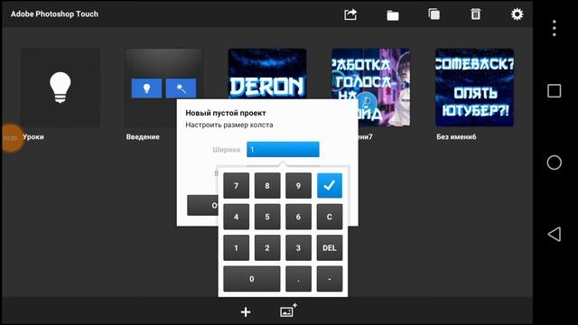This screenshot has width=578, height=325.
Task: Open the COMEBACK project thumbnail
Action: (x=474, y=88)
